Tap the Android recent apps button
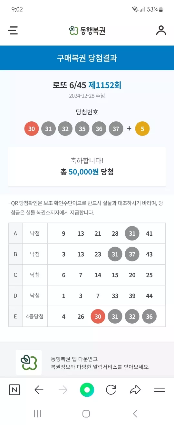 click(38, 414)
